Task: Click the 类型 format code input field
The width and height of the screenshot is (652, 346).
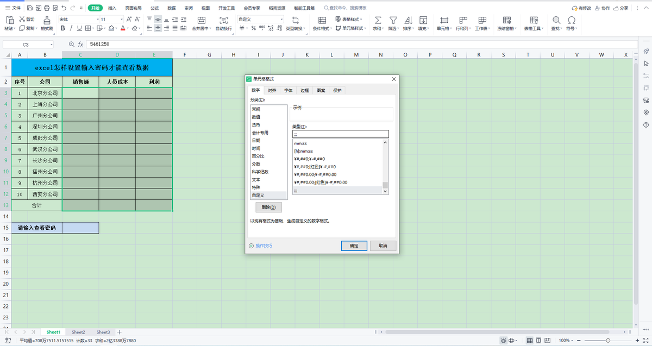Action: coord(340,134)
